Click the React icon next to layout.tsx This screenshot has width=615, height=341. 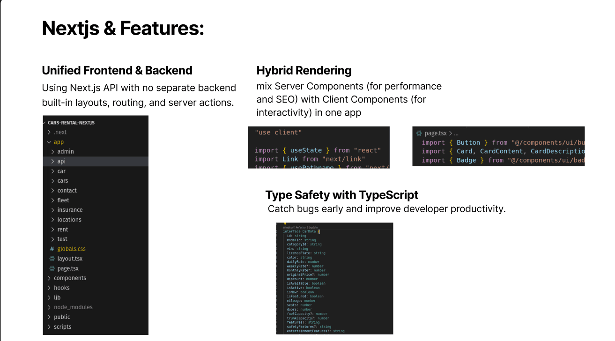tap(52, 259)
